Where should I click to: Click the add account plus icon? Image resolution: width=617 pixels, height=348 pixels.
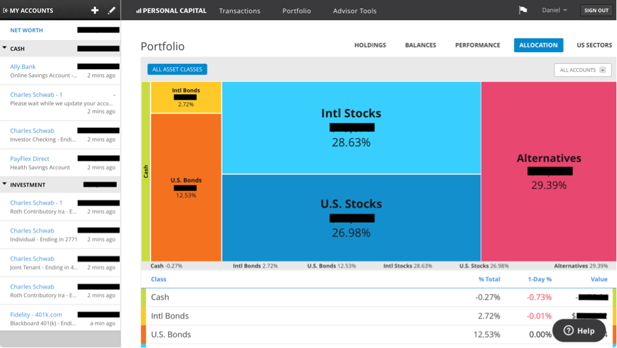pyautogui.click(x=95, y=10)
